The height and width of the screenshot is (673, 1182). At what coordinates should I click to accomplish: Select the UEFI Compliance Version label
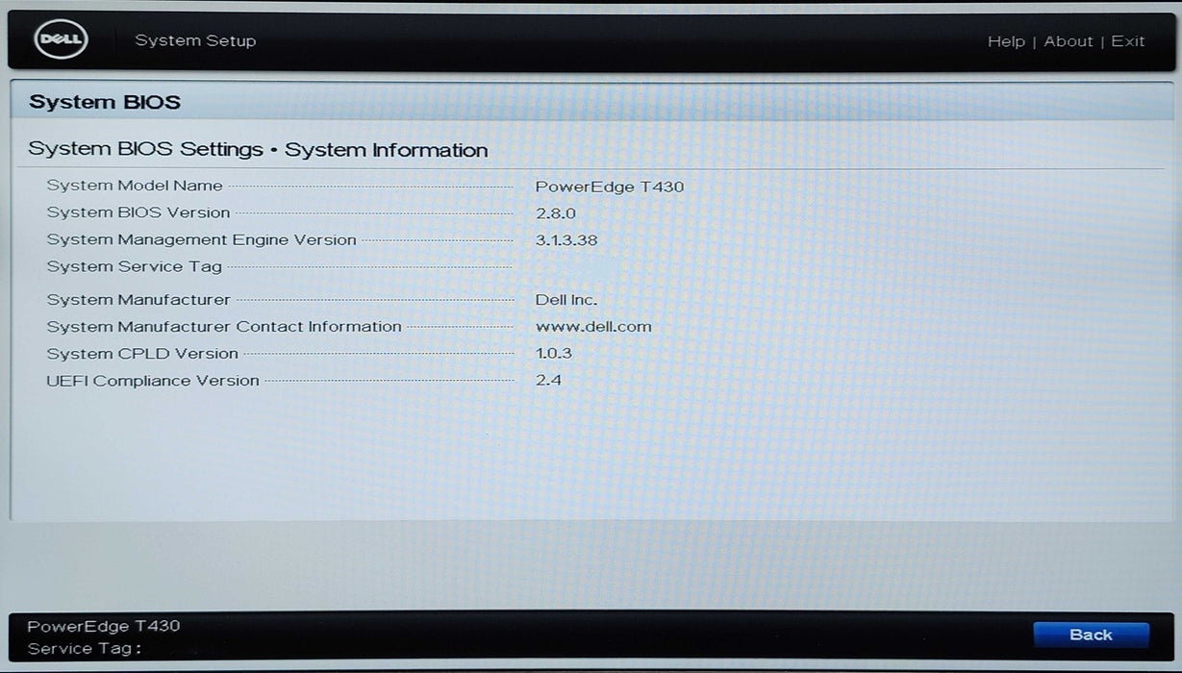click(x=153, y=381)
